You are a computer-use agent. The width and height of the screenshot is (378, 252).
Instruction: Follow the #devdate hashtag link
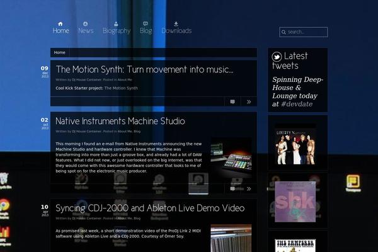click(297, 104)
